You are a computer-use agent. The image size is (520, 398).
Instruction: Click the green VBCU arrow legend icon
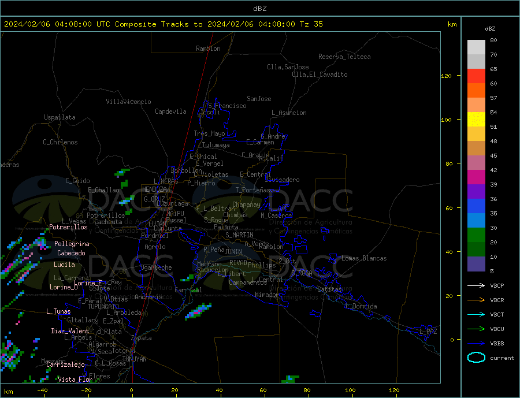coord(476,329)
